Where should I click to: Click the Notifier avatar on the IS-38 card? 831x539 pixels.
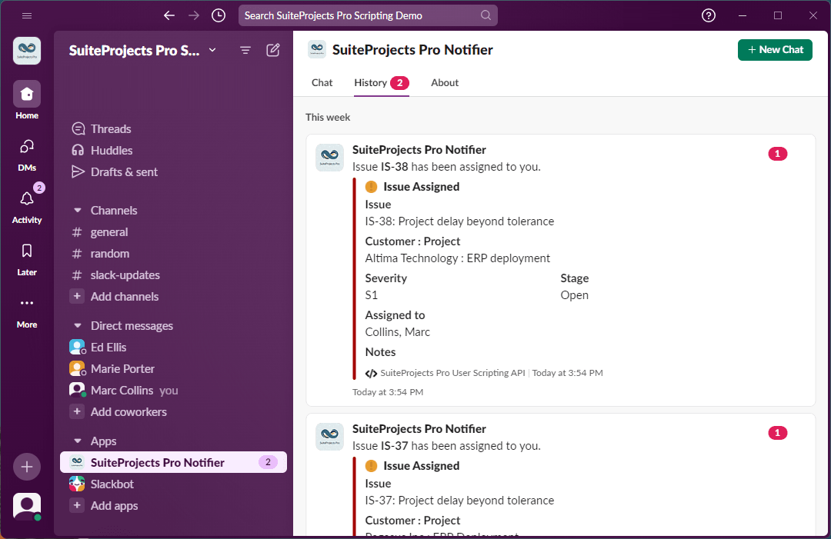(x=329, y=158)
